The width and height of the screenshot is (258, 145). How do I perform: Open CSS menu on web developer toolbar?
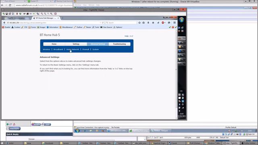coord(24,27)
